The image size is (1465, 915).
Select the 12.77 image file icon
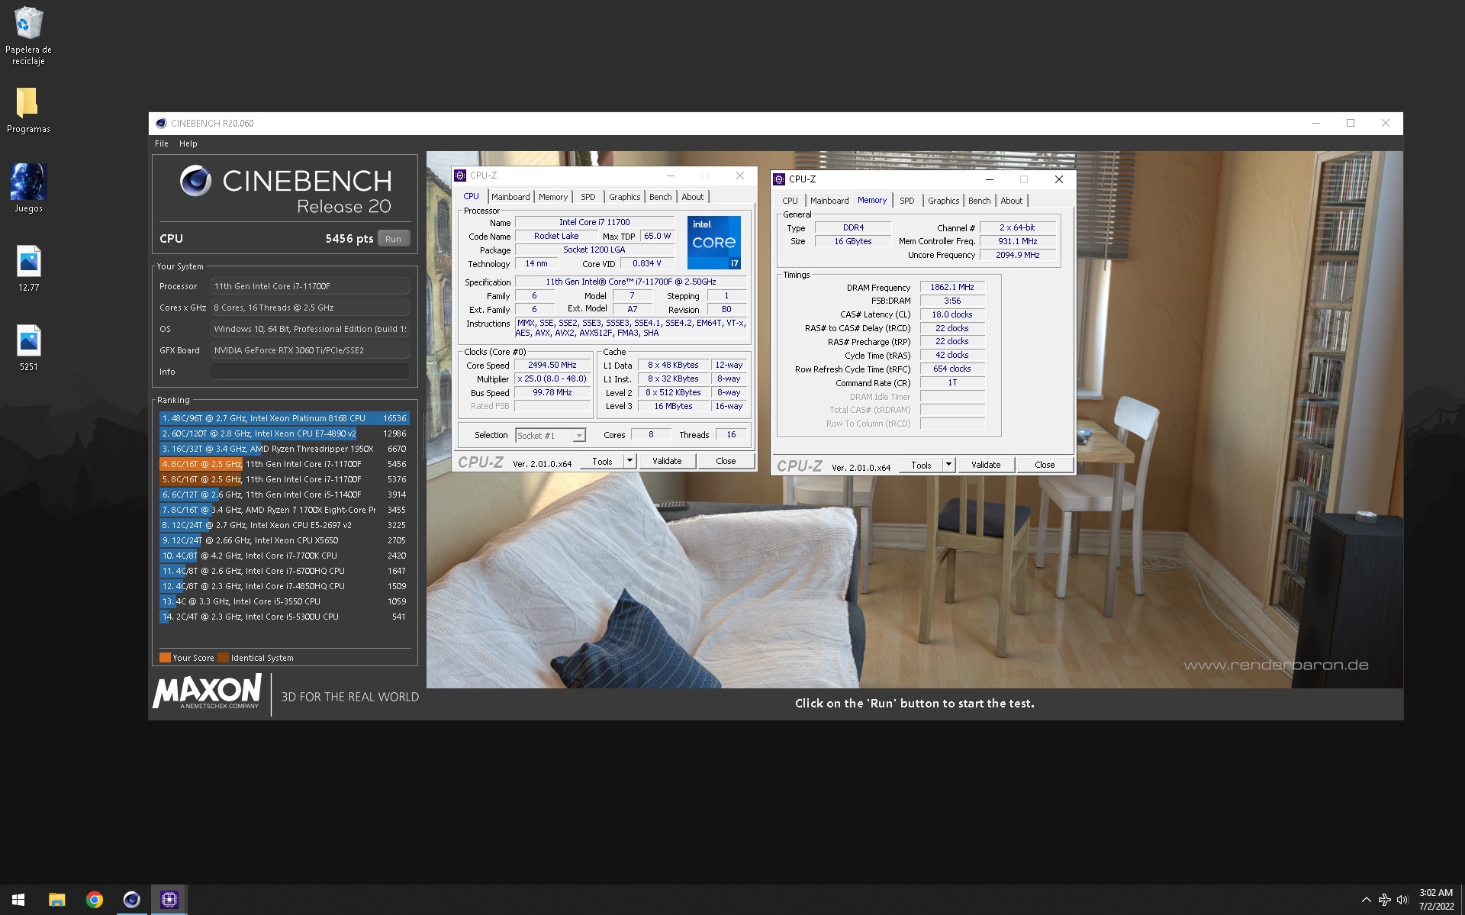[x=28, y=268]
